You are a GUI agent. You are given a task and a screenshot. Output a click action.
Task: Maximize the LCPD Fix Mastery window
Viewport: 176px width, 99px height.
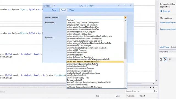[125, 5]
